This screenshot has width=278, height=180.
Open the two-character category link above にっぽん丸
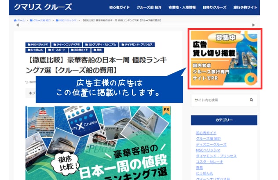(x=199, y=168)
